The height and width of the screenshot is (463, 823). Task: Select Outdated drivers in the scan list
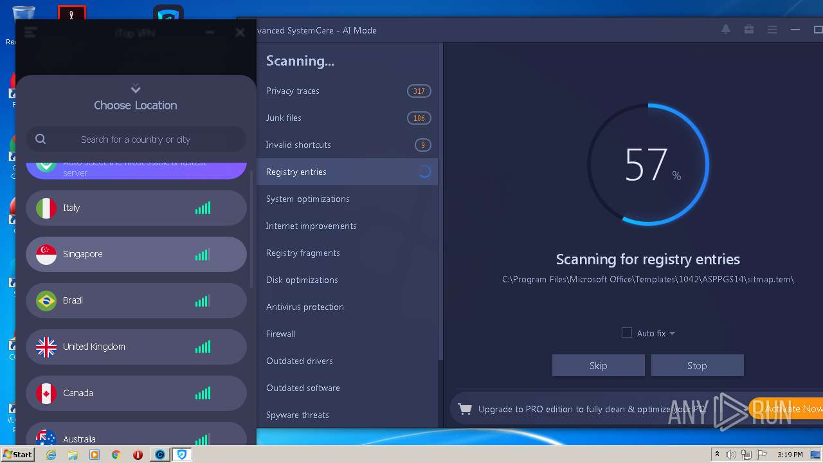(x=347, y=361)
